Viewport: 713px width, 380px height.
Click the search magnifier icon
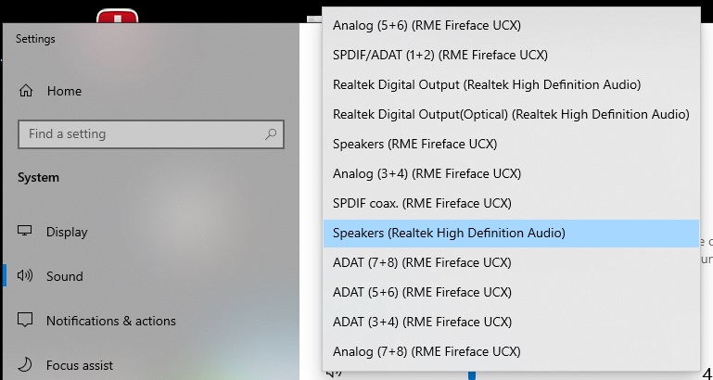(271, 134)
